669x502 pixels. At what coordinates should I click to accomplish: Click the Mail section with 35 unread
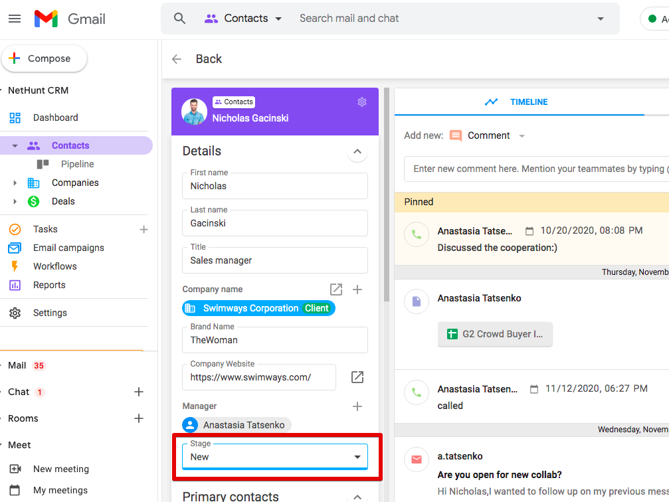click(x=27, y=365)
